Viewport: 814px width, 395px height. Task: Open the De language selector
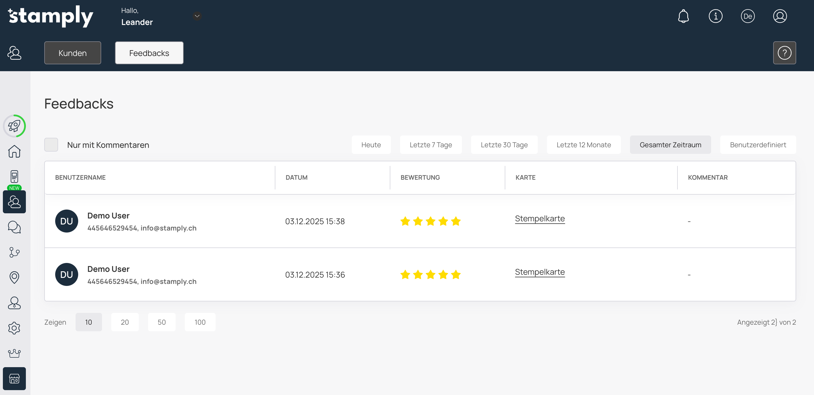(x=747, y=16)
